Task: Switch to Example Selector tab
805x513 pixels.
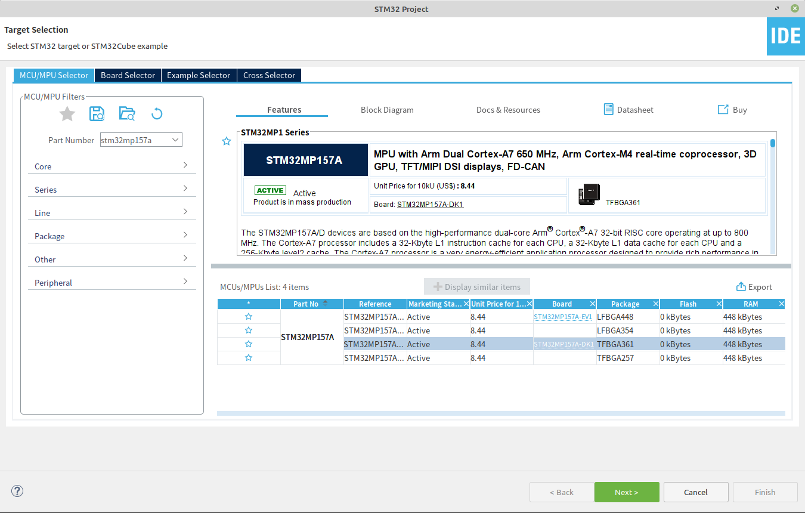Action: coord(199,75)
